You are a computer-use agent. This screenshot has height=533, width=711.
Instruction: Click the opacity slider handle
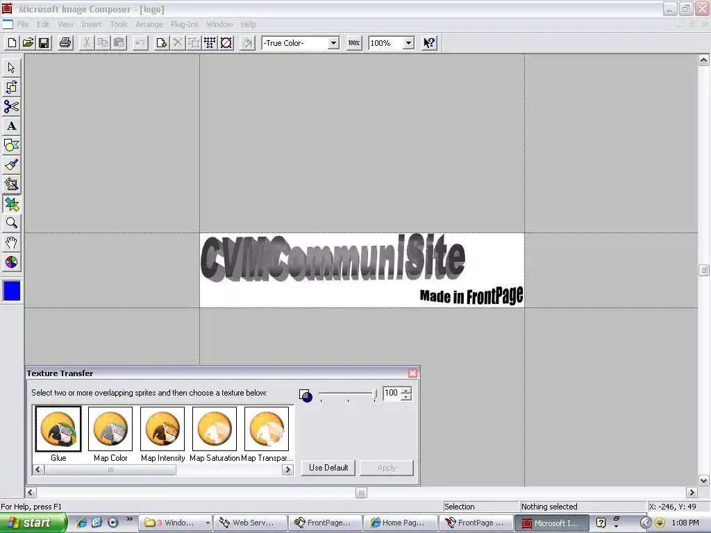[374, 394]
